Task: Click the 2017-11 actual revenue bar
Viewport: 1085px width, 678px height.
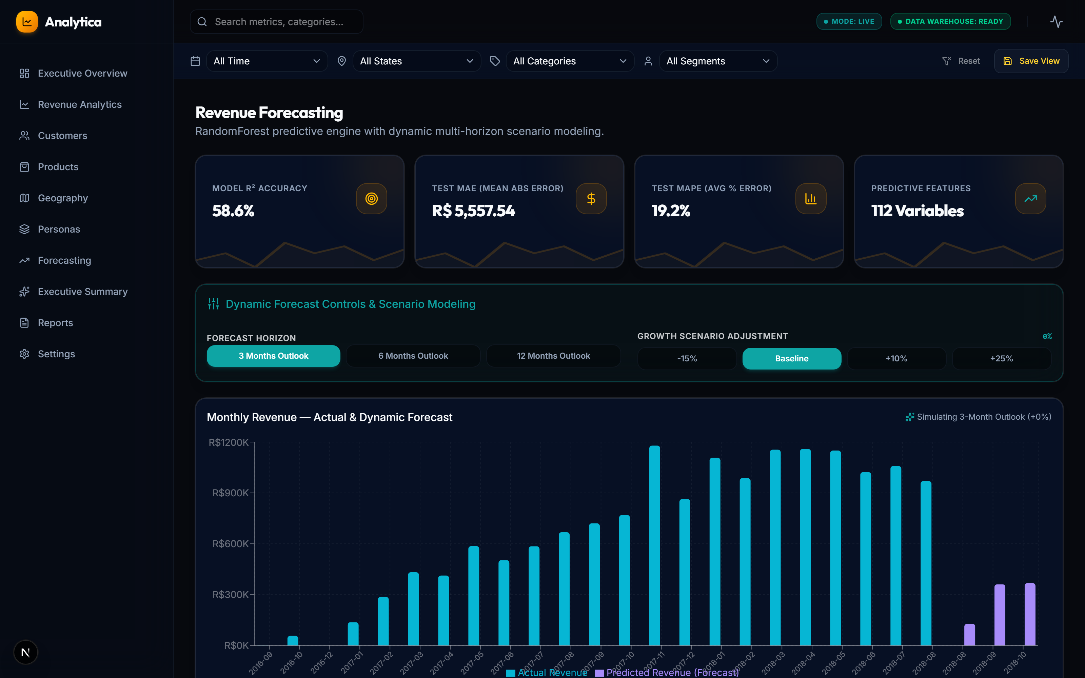Action: 655,545
